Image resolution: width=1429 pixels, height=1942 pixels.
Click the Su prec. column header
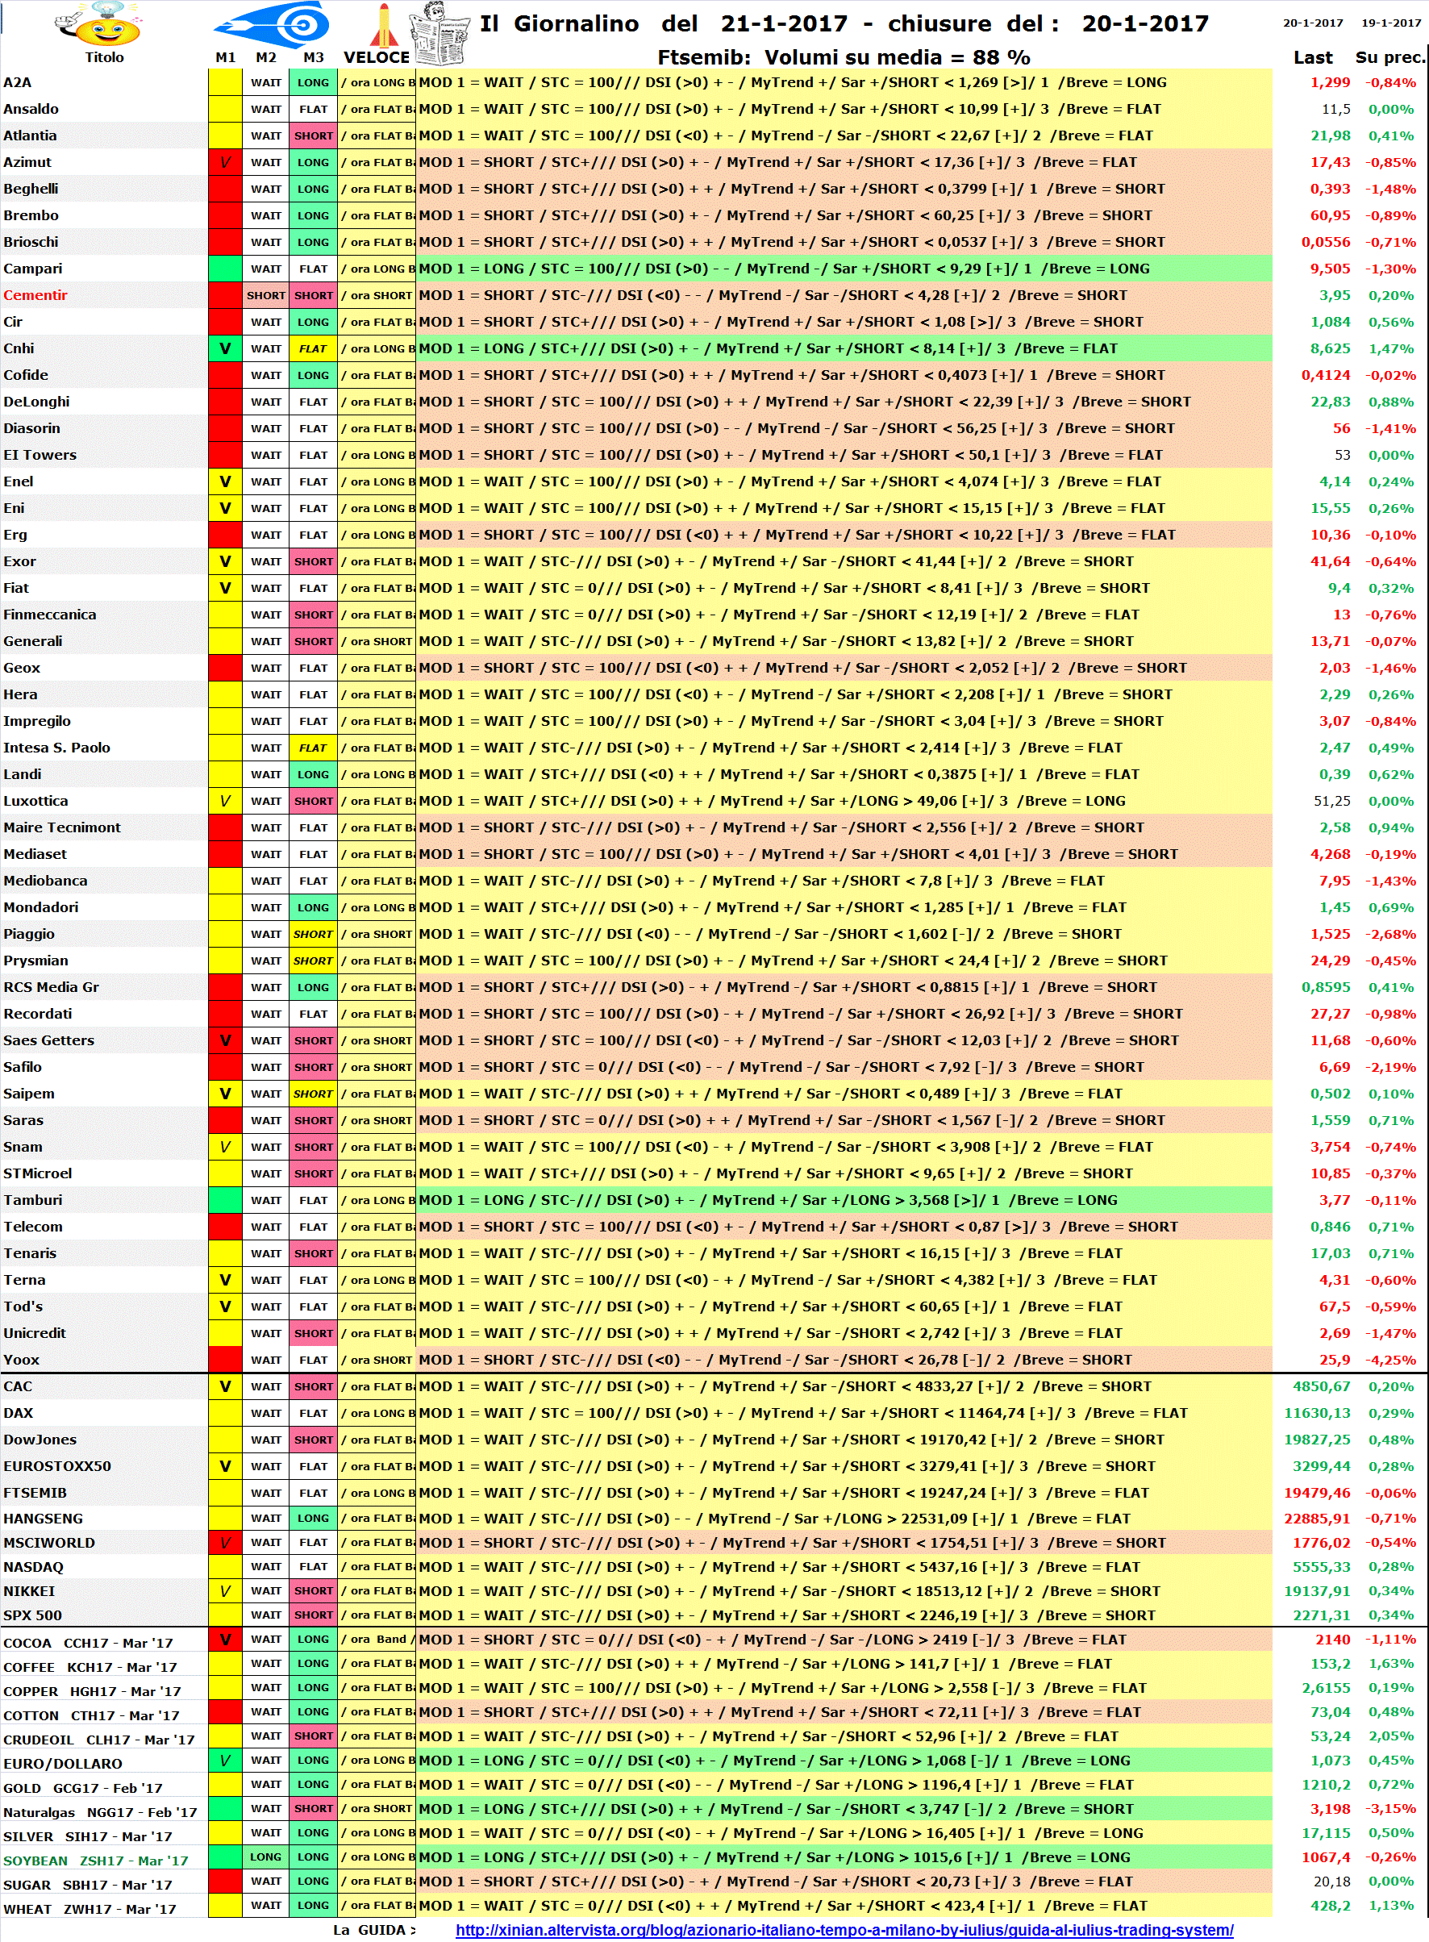click(x=1389, y=57)
